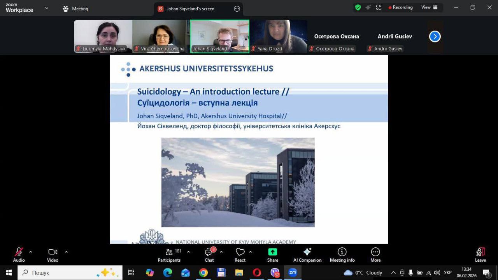Switch to the Meeting tab
Image resolution: width=498 pixels, height=280 pixels.
tap(75, 9)
